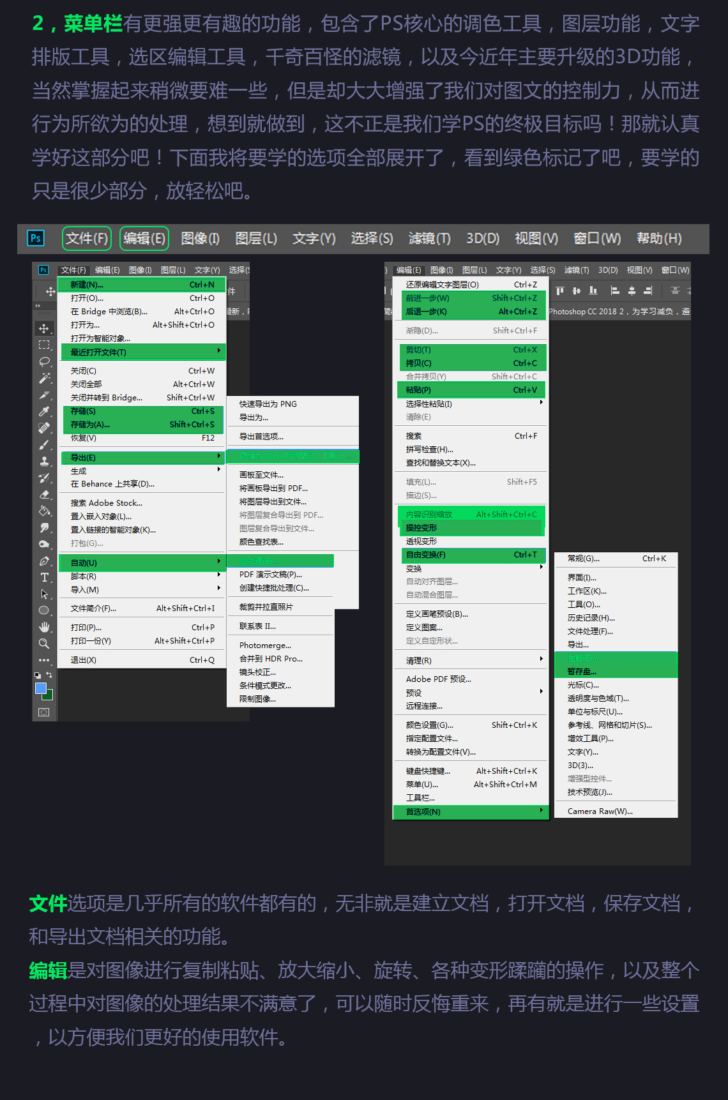This screenshot has width=728, height=1100.
Task: Choose 粘贴(P) in the Edit menu
Action: pos(472,390)
